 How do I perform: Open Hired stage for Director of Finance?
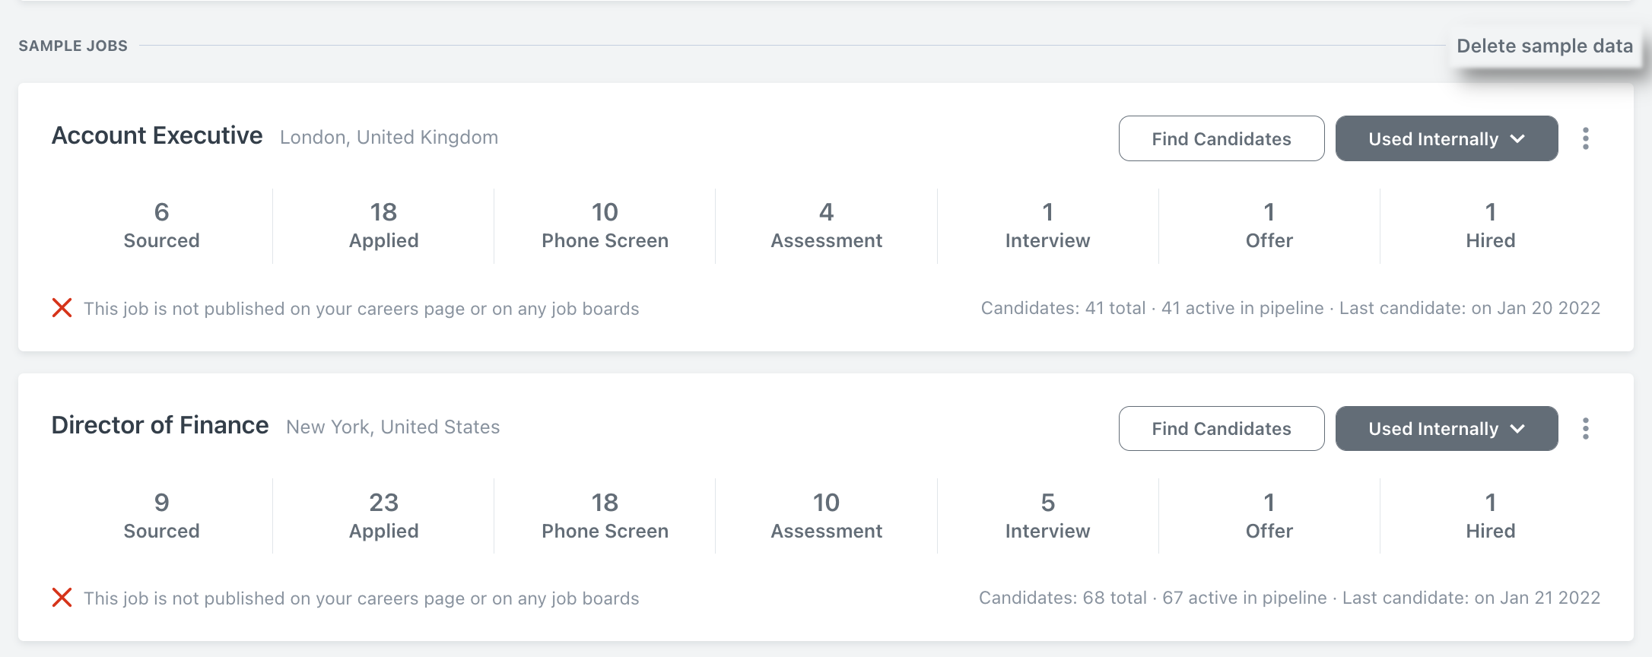[x=1491, y=516]
